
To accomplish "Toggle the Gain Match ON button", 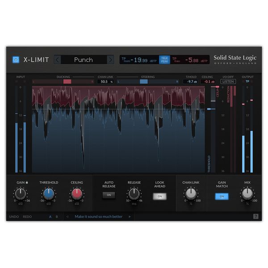I will click(222, 197).
